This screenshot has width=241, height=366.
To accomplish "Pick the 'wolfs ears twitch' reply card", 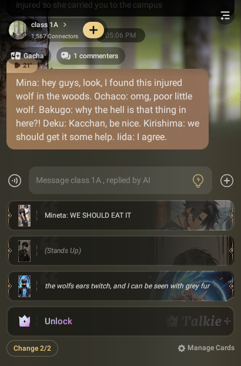I will point(120,286).
